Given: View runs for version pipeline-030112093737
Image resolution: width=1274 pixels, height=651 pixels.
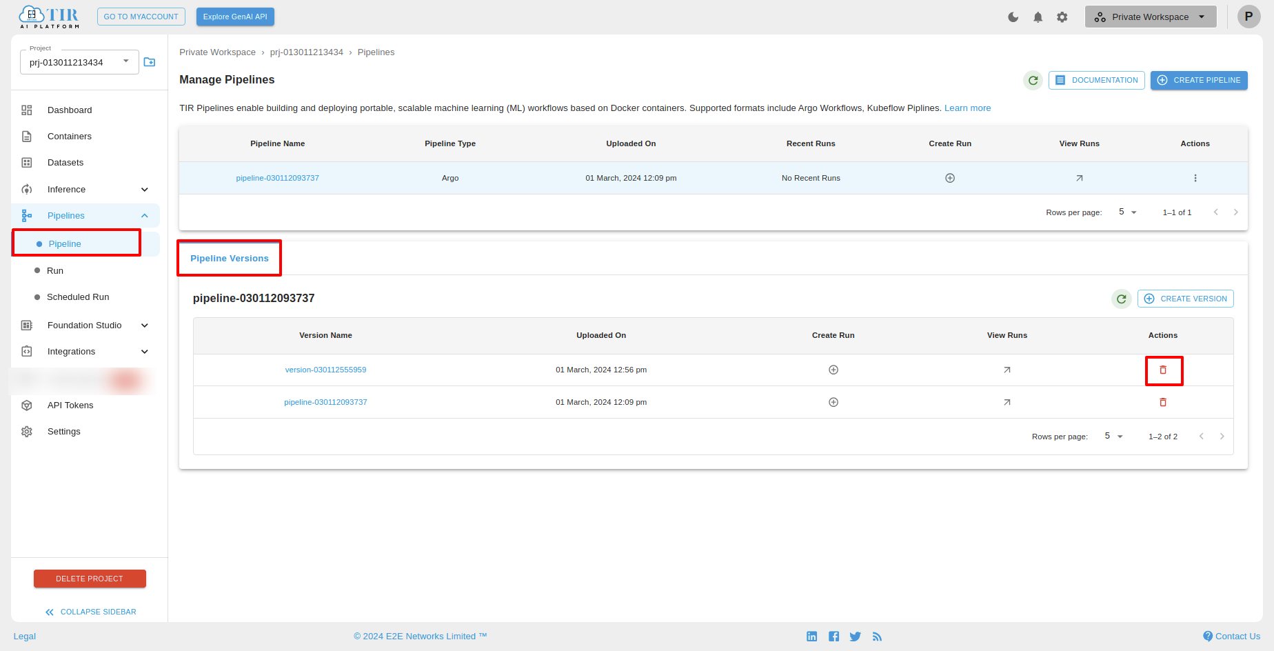Looking at the screenshot, I should click(x=1007, y=402).
